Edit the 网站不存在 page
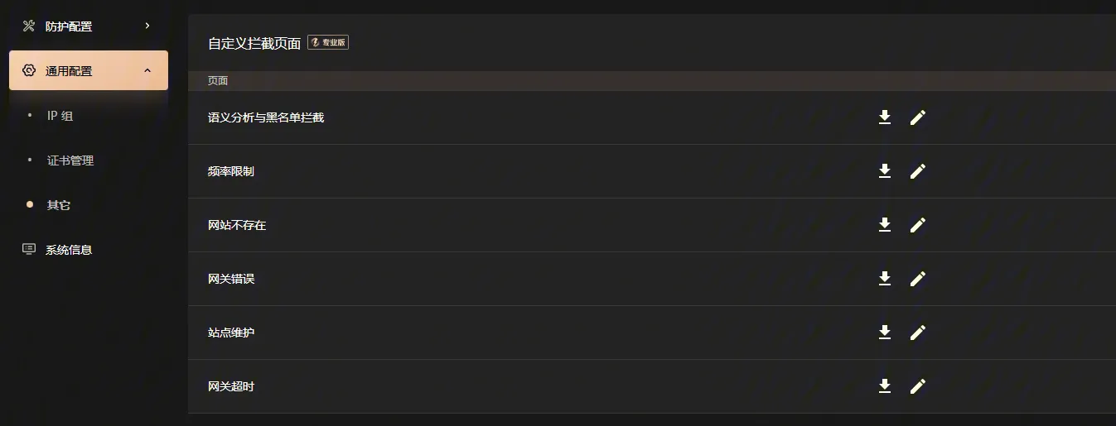Screen dimensions: 1116x426 click(917, 225)
